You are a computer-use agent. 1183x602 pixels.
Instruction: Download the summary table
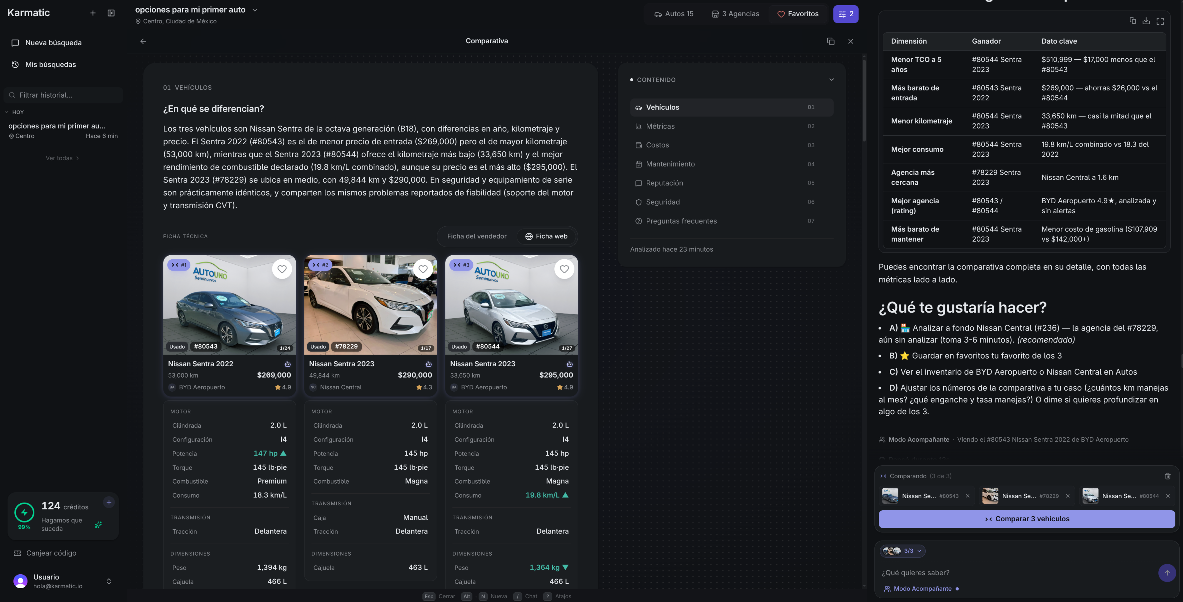pos(1146,21)
